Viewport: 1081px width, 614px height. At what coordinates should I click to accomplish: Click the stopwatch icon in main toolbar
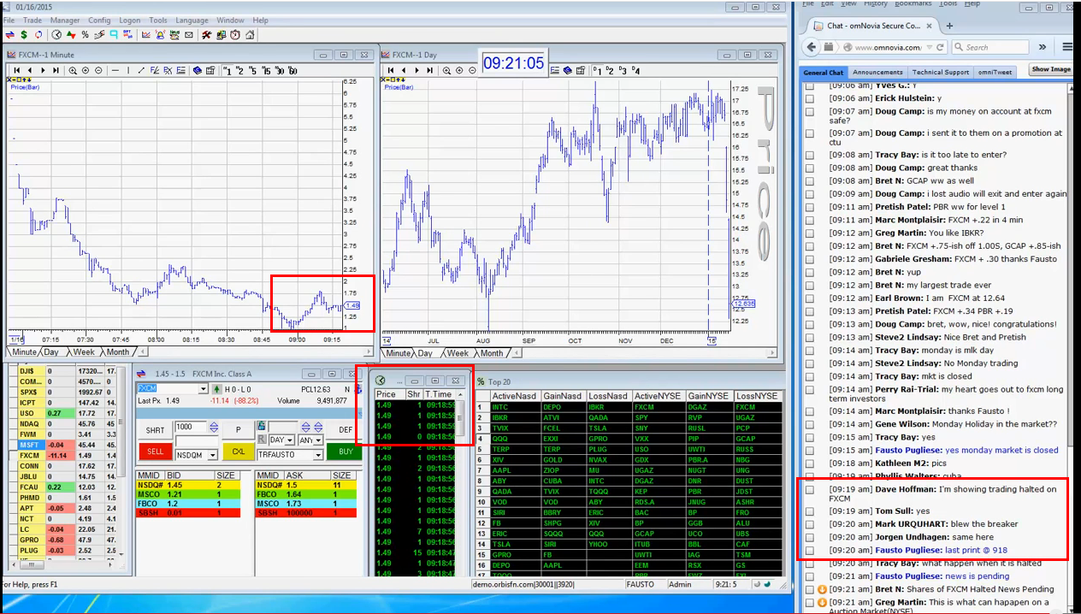point(234,35)
